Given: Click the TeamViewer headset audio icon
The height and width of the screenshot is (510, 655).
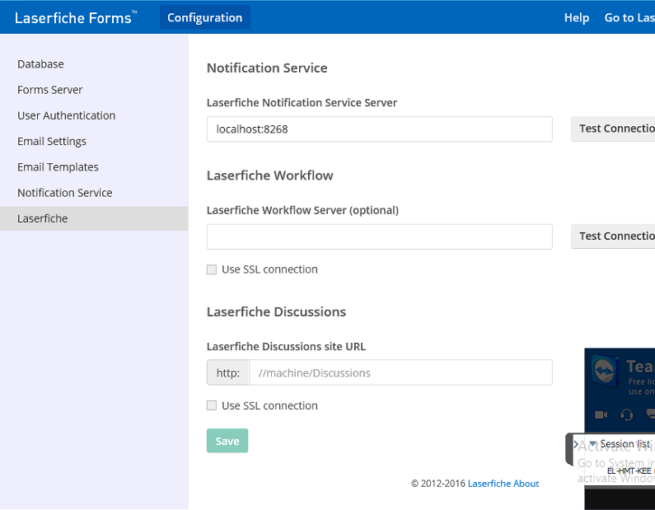Looking at the screenshot, I should point(627,414).
